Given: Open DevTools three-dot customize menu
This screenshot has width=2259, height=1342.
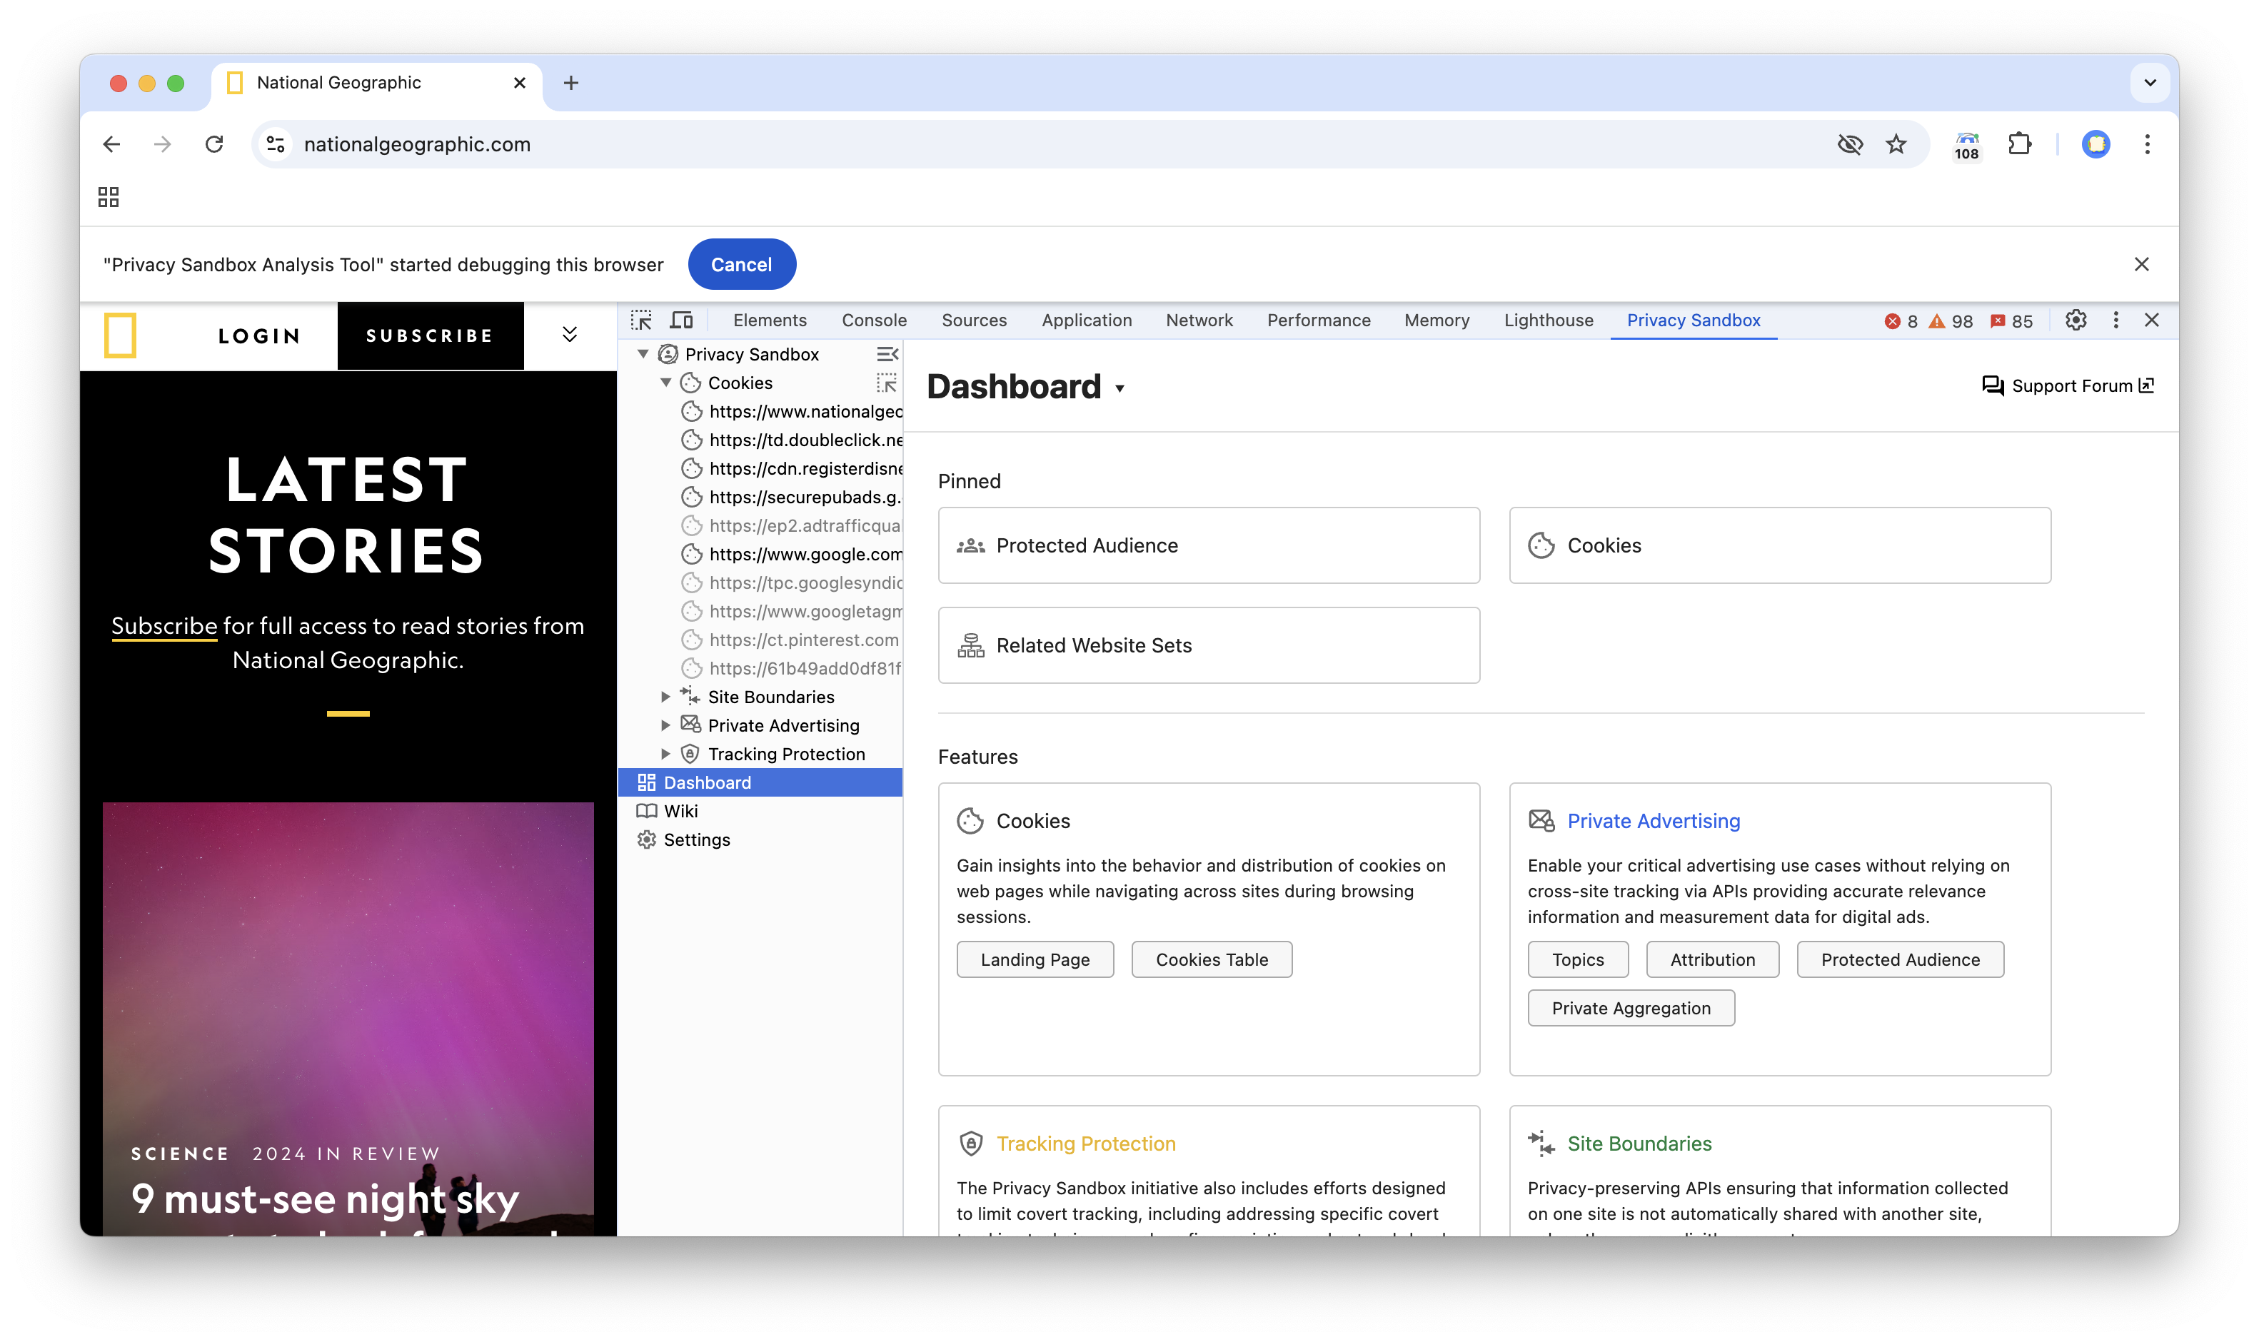Looking at the screenshot, I should pos(2115,320).
